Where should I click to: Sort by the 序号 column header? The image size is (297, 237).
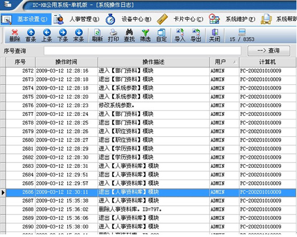(20, 62)
